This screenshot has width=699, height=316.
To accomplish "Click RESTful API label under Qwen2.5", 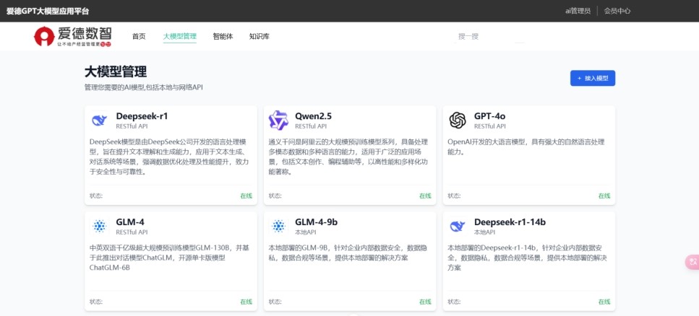I will (311, 126).
